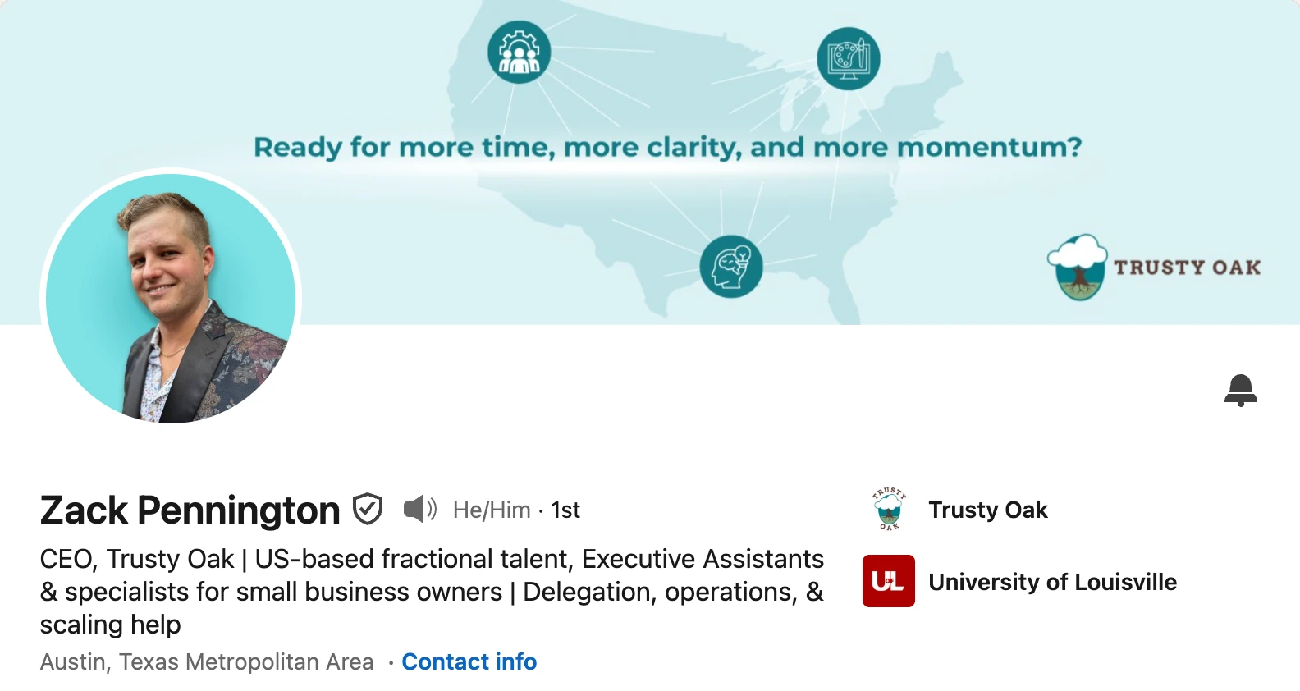Open the US map cover banner image
1300x691 pixels.
(x=650, y=162)
